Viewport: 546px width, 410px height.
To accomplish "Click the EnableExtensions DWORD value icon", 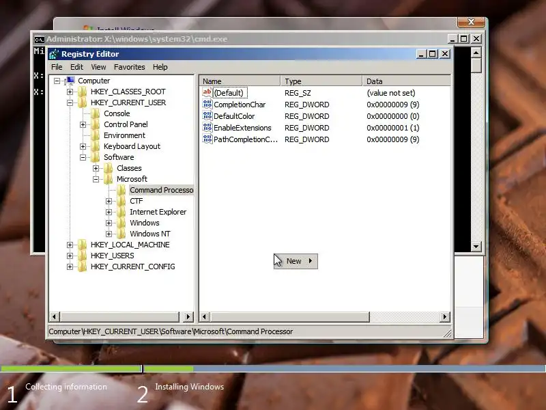I will [x=207, y=128].
